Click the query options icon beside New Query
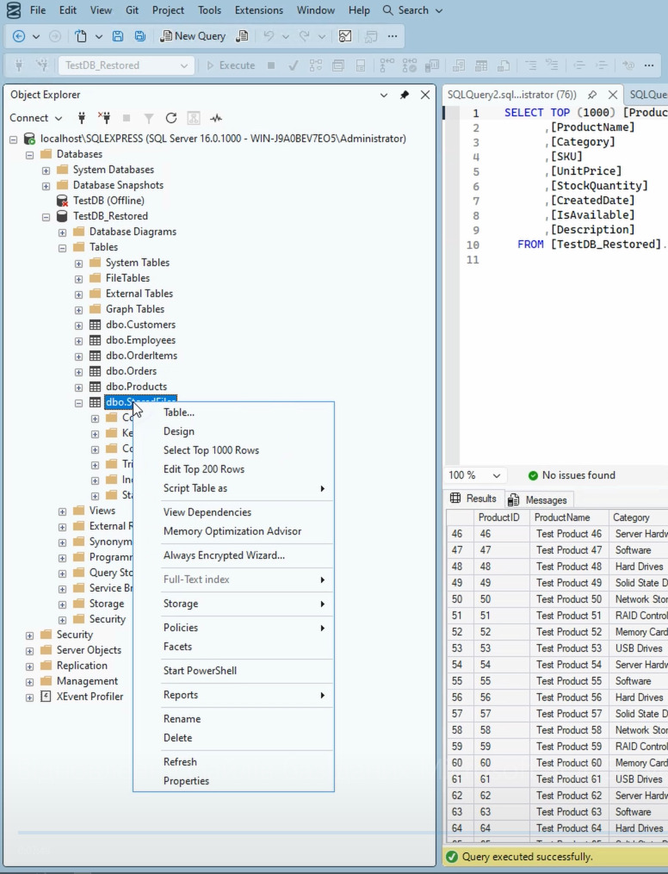Screen dimensions: 668x874 [242, 36]
